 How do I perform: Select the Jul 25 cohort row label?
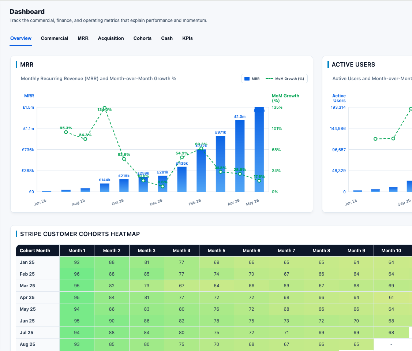click(27, 333)
